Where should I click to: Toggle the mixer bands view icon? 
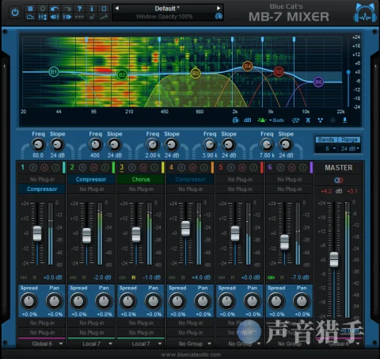click(43, 17)
